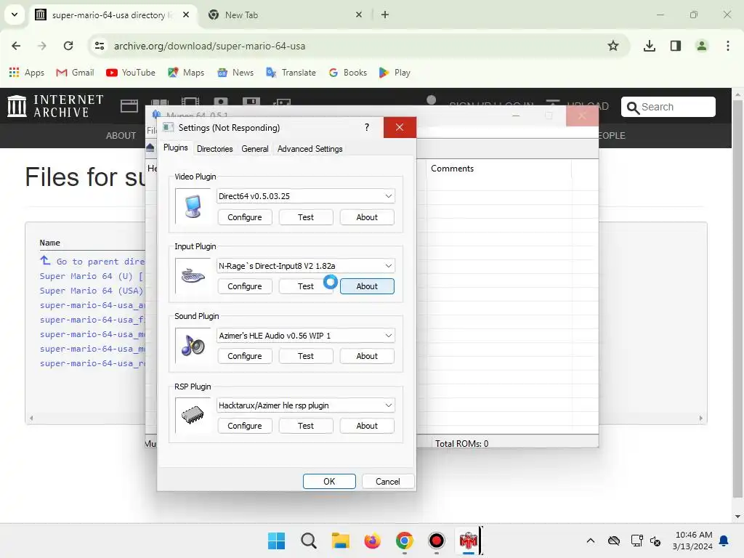Expand the Video Plugin dropdown
This screenshot has height=558, width=744.
click(388, 196)
